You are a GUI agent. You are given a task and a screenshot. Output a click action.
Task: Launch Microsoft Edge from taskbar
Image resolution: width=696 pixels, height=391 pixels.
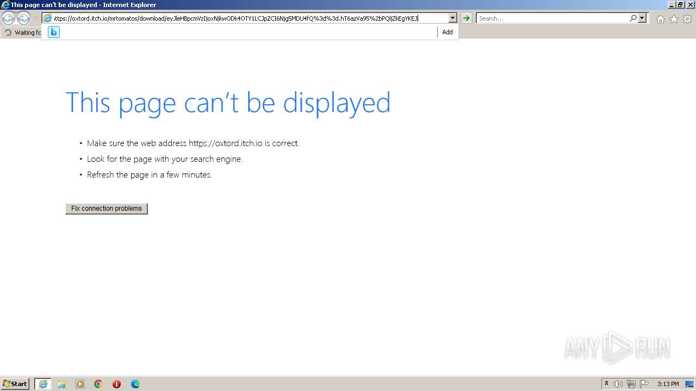[x=135, y=384]
